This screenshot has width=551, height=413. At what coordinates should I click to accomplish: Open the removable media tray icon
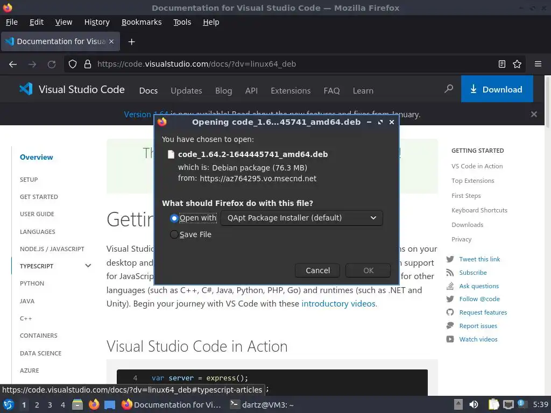pos(458,404)
